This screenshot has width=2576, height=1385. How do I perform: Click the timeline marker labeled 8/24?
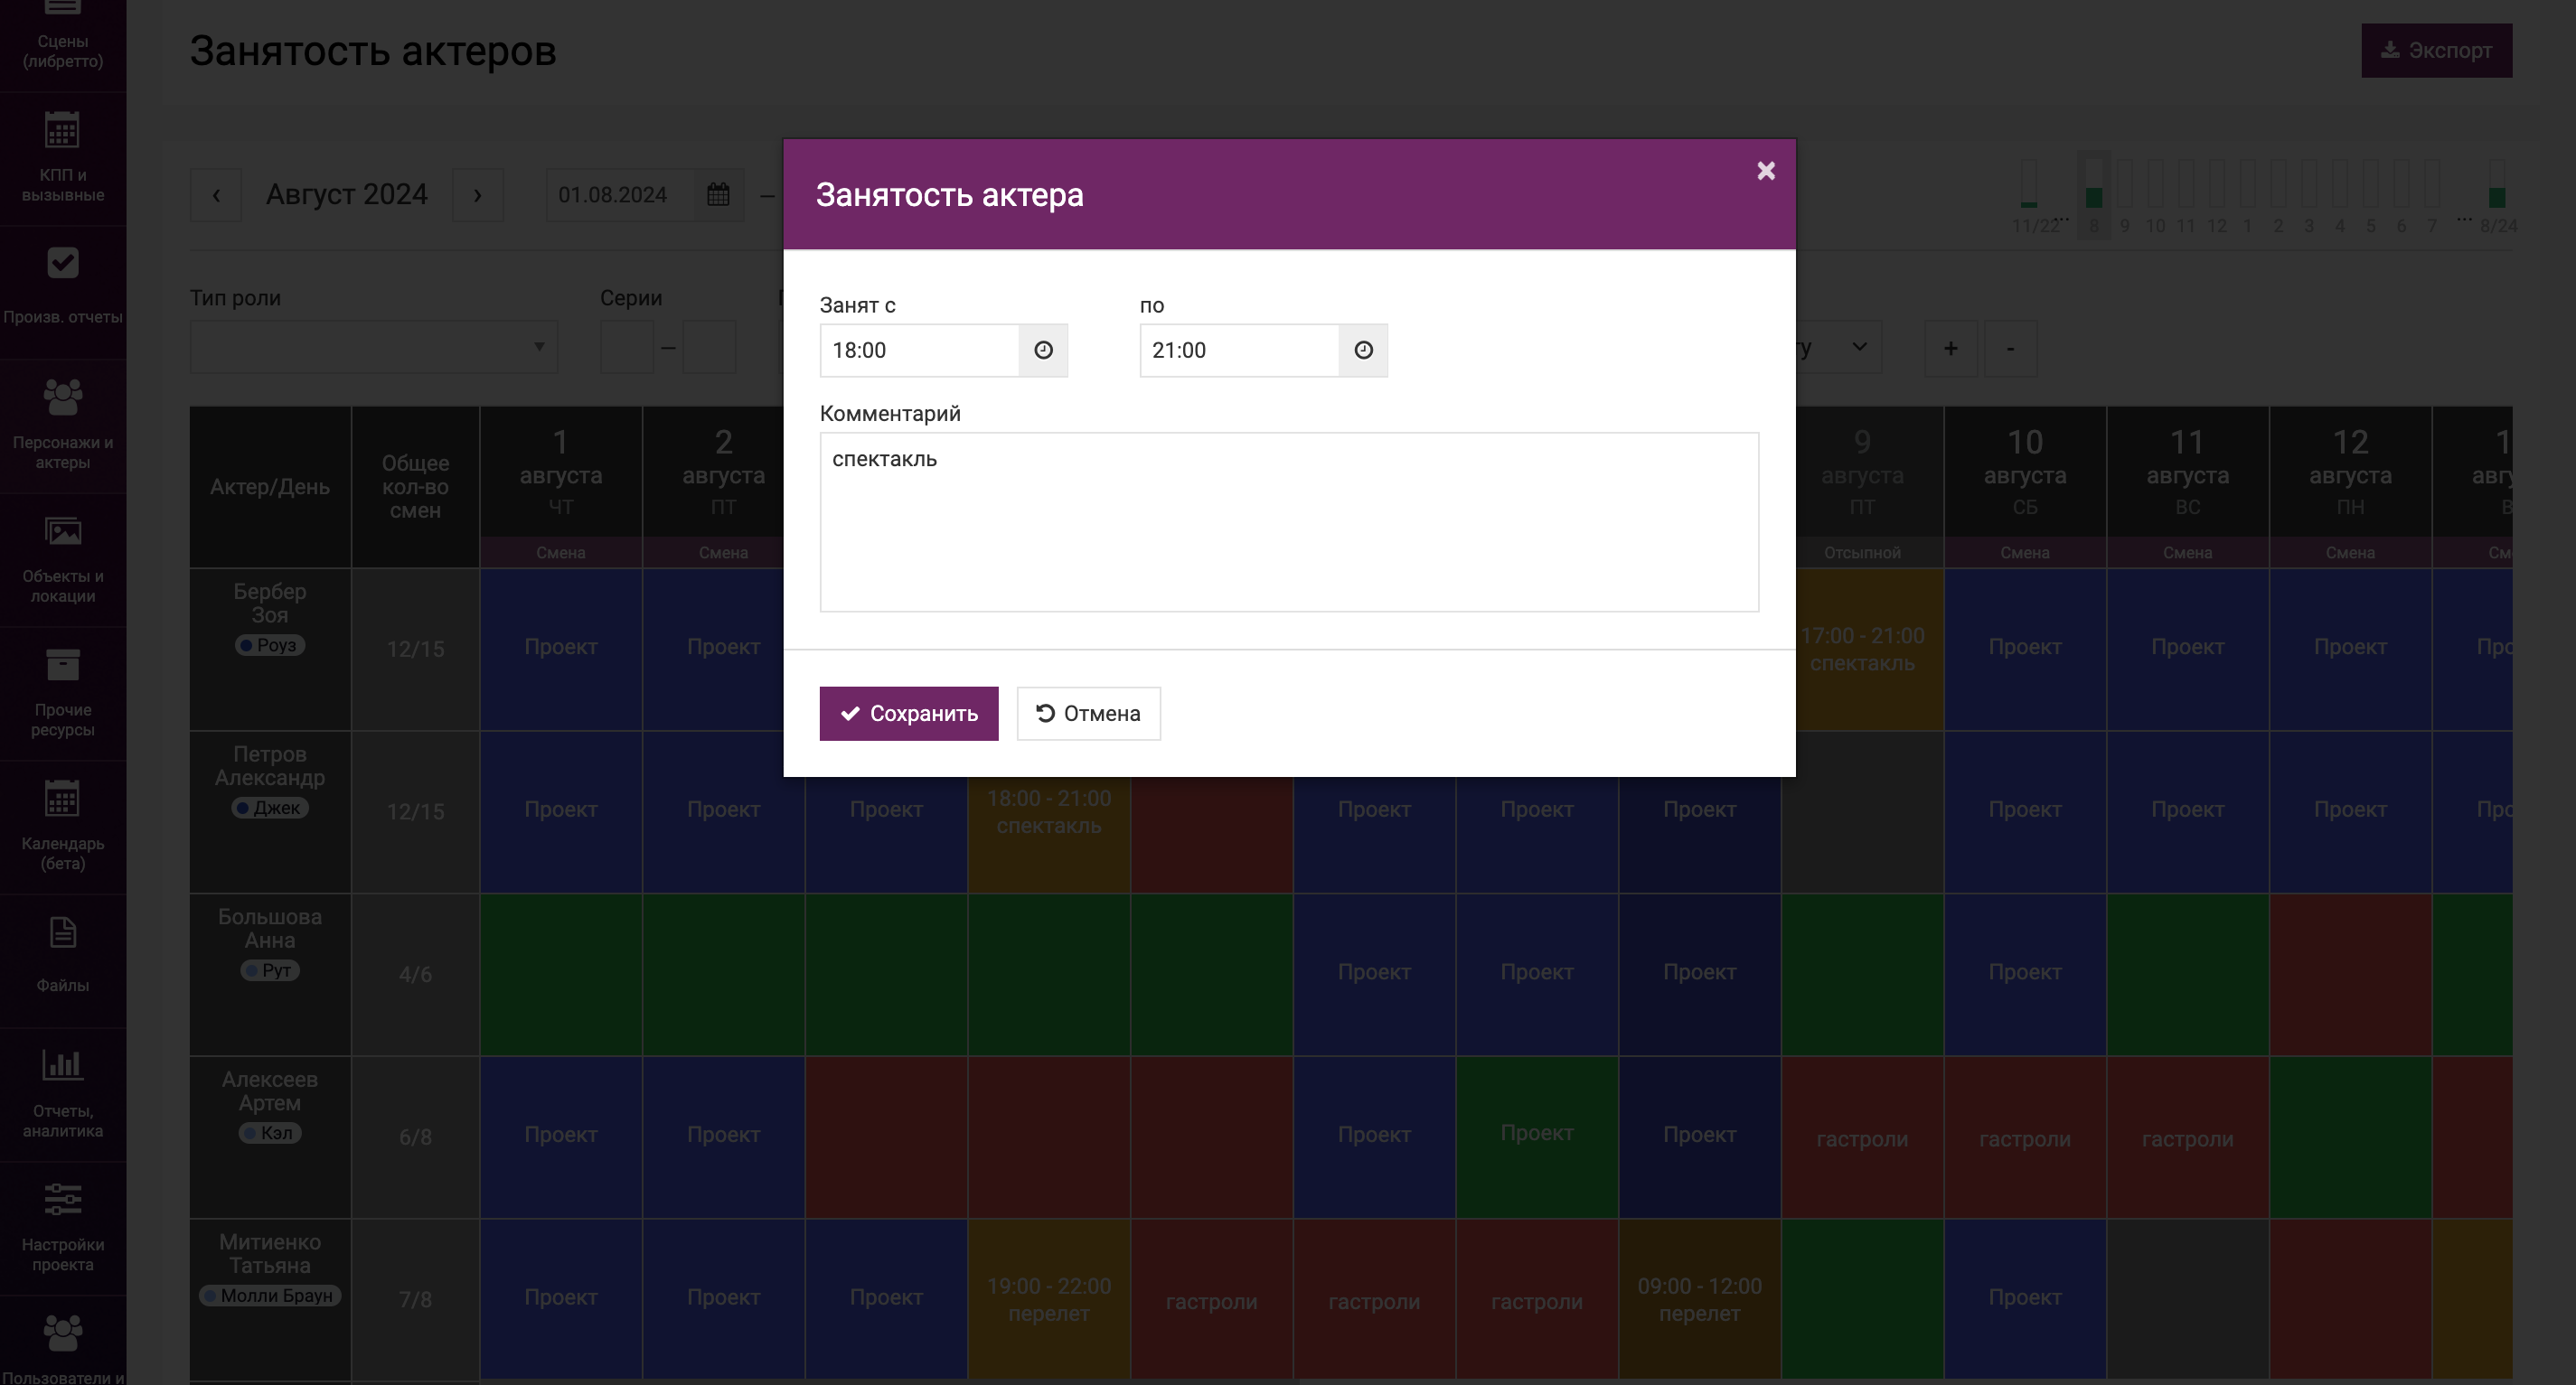coord(2497,195)
